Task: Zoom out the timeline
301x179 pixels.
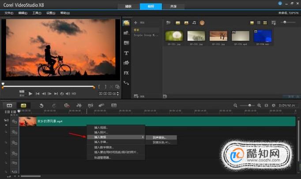Action: [235, 106]
